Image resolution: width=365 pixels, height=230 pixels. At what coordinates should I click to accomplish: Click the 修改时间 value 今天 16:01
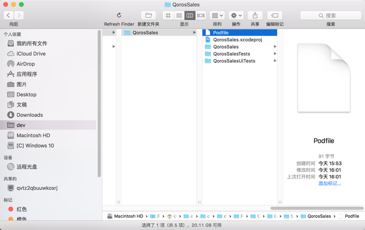(x=329, y=170)
